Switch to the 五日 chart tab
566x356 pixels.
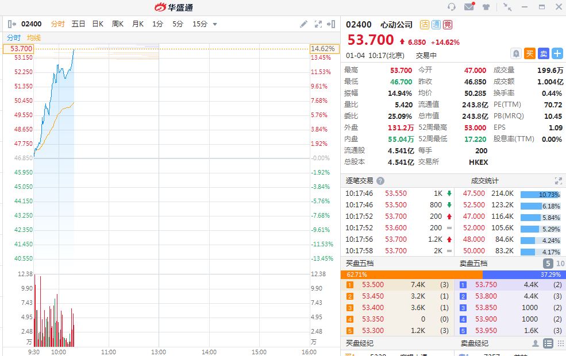click(x=78, y=24)
